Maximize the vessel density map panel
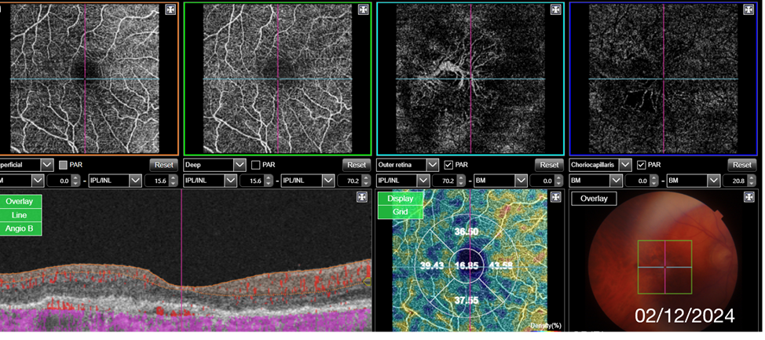Image resolution: width=765 pixels, height=340 pixels. click(556, 196)
